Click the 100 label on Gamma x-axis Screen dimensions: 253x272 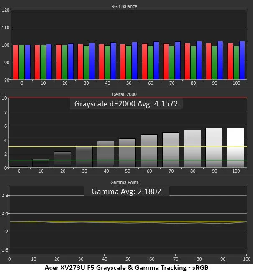tap(247, 259)
